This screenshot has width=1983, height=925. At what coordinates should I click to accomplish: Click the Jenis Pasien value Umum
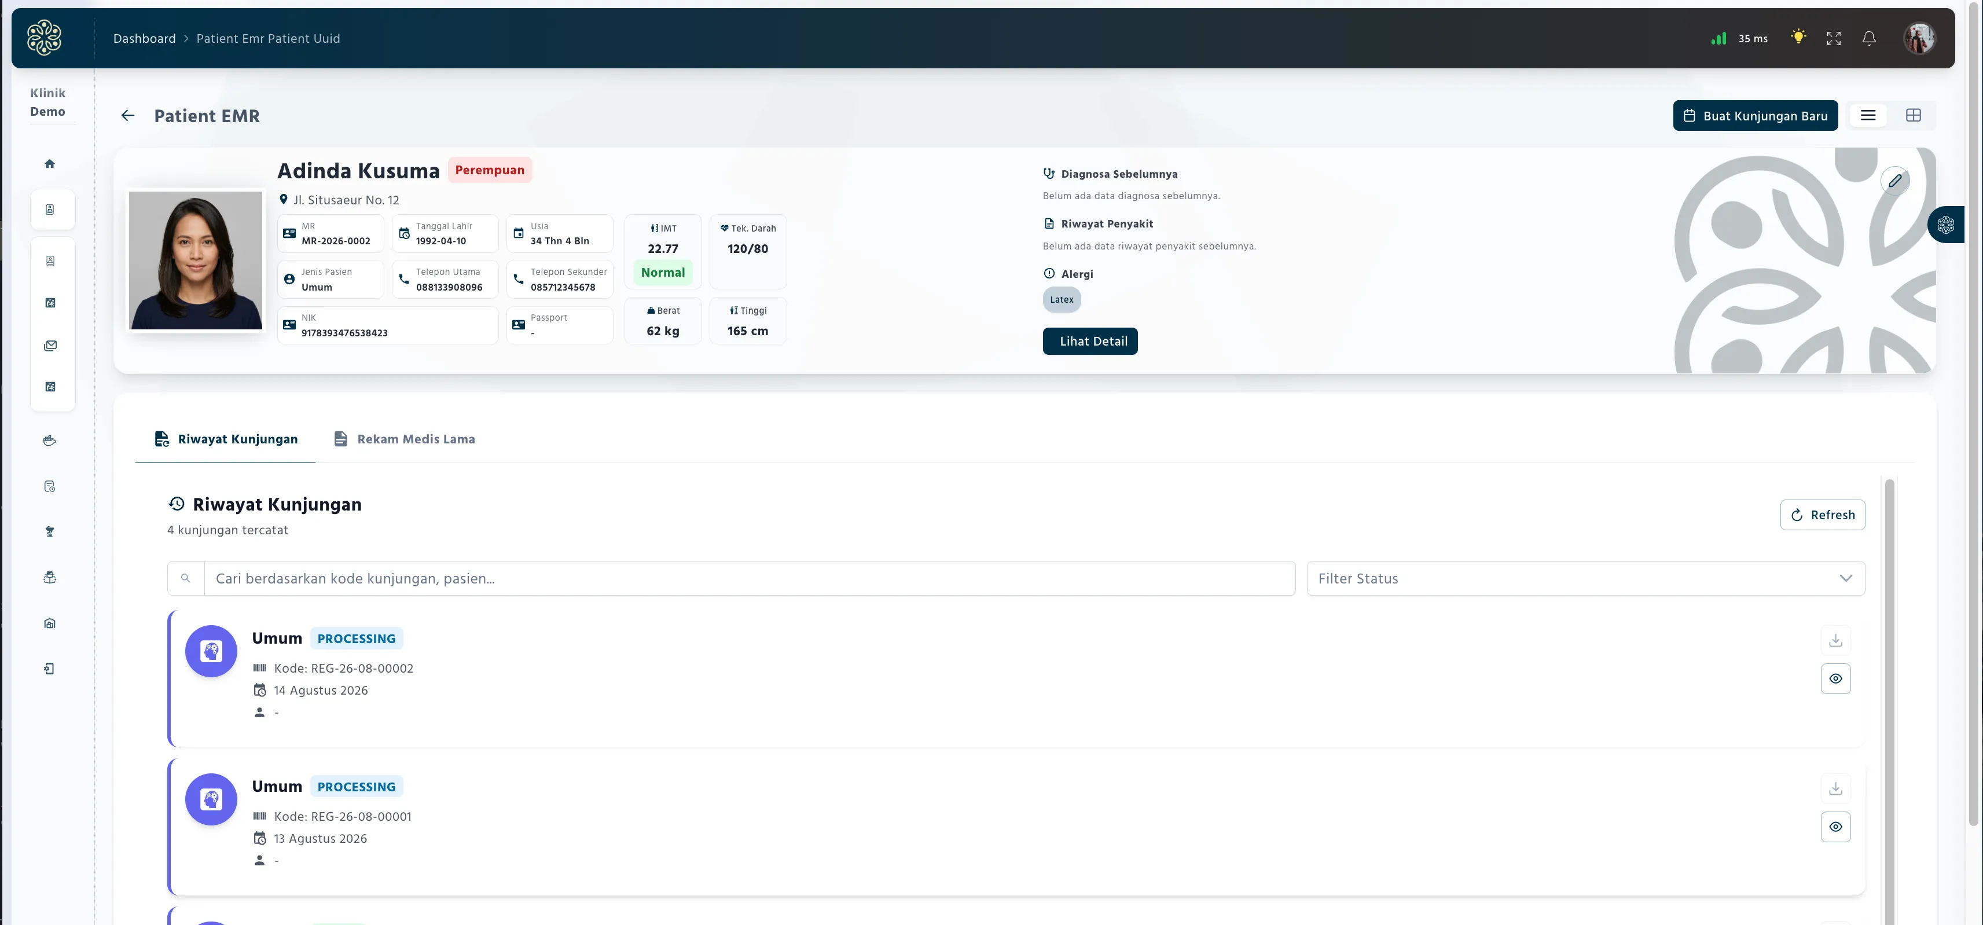pos(317,287)
